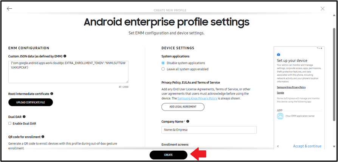The image size is (338, 162).
Task: Go back using the left arrow icon
Action: [9, 9]
